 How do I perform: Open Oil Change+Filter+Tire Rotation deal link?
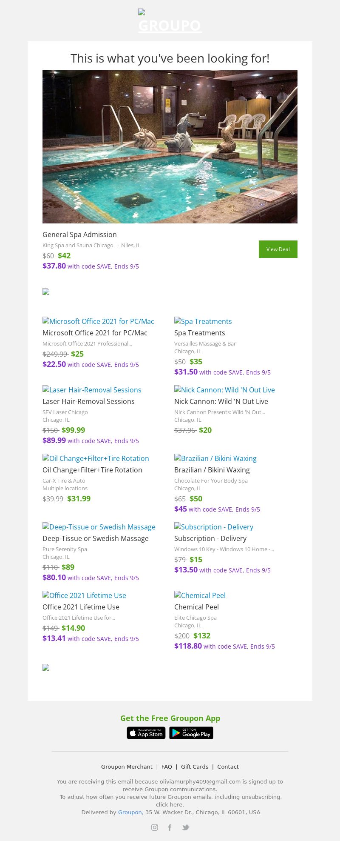(x=92, y=470)
